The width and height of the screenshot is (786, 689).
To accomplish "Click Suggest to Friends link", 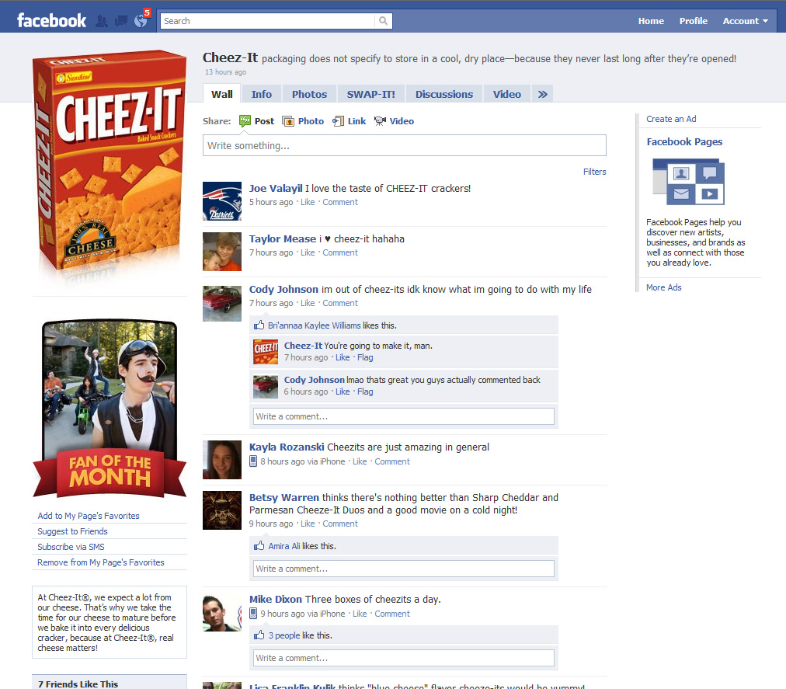I will [x=73, y=531].
